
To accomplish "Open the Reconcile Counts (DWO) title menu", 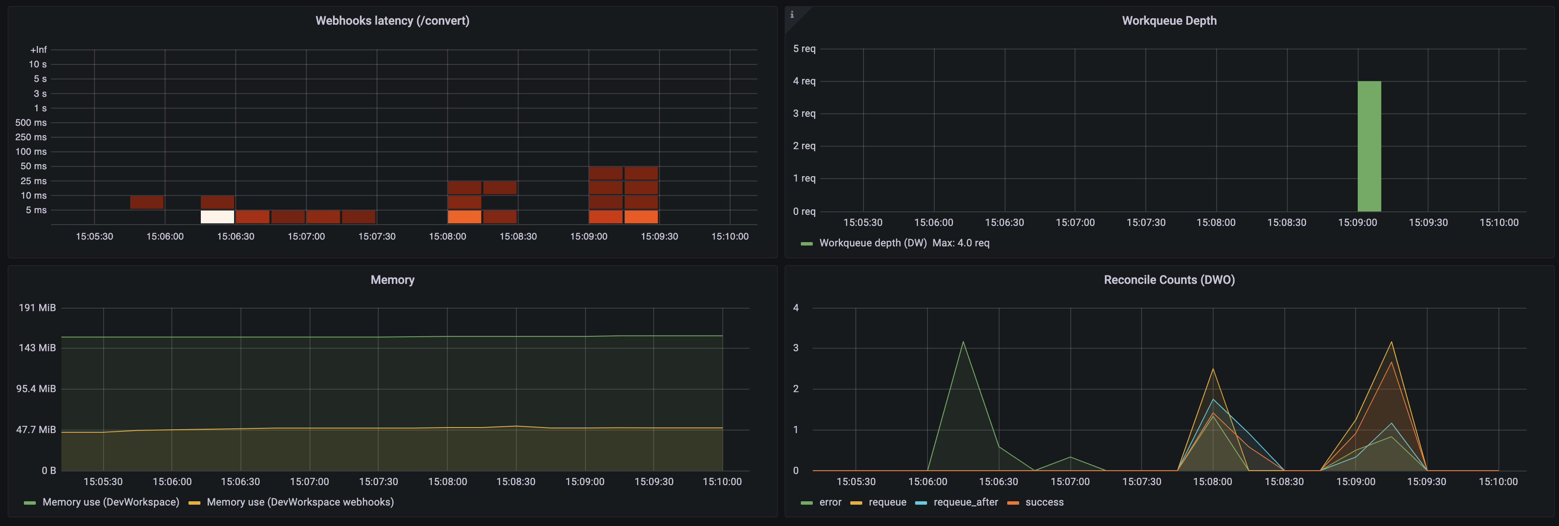I will tap(1169, 280).
